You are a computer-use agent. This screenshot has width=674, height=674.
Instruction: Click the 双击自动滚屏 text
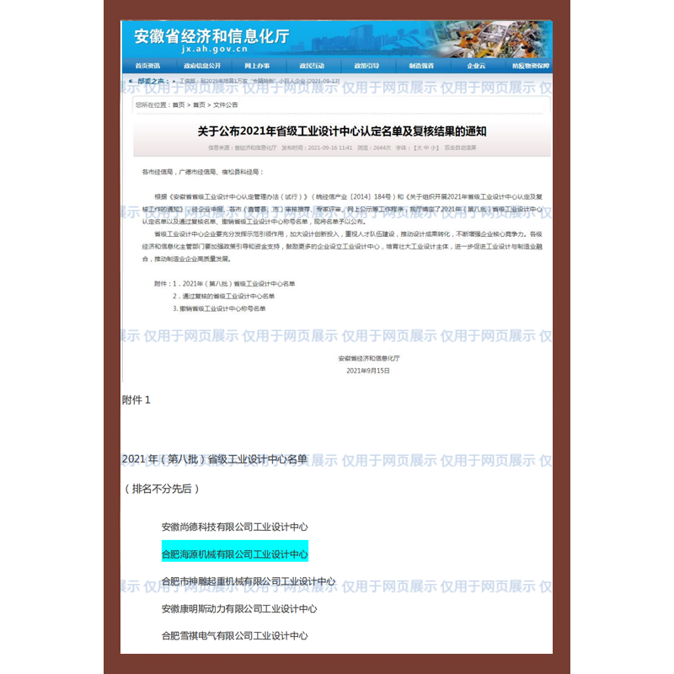461,147
